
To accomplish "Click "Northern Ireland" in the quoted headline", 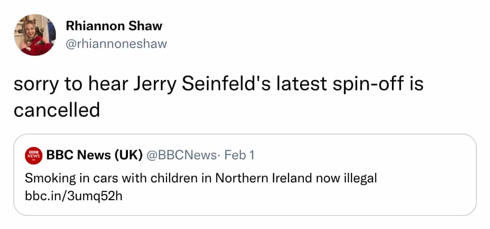I will 264,178.
